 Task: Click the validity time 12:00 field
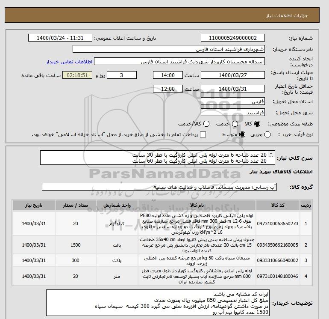pyautogui.click(x=168, y=89)
